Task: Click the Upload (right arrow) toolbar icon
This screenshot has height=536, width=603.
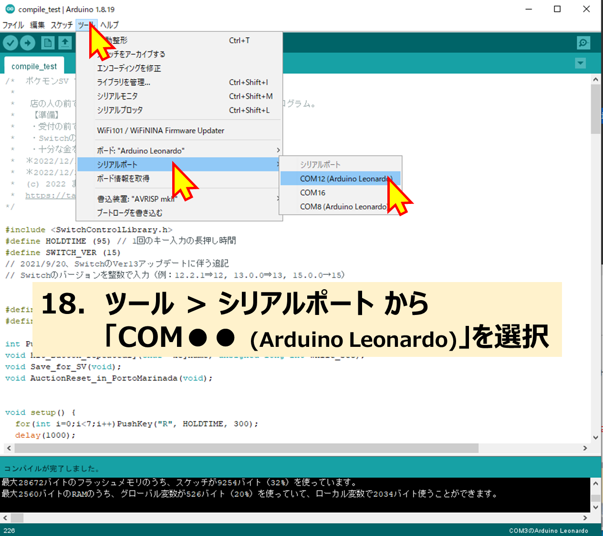Action: (x=28, y=43)
